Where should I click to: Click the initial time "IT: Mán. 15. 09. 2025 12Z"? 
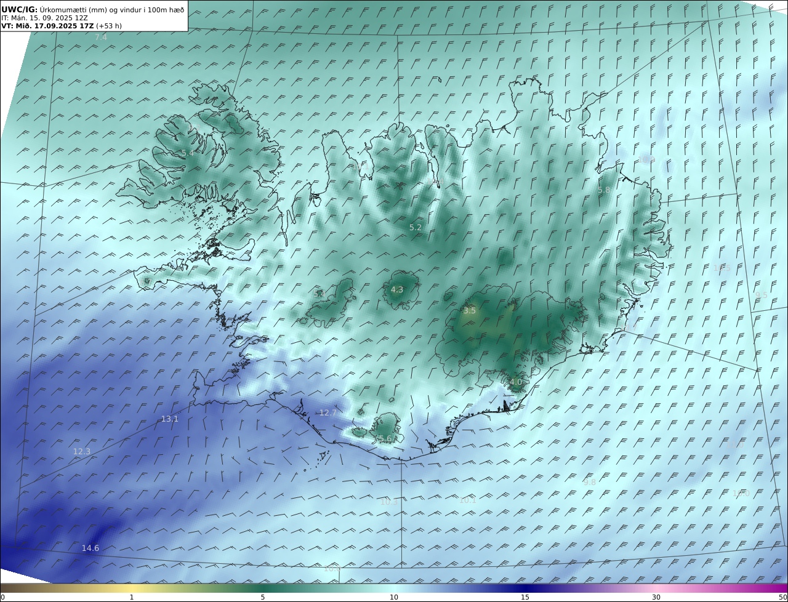[x=44, y=18]
